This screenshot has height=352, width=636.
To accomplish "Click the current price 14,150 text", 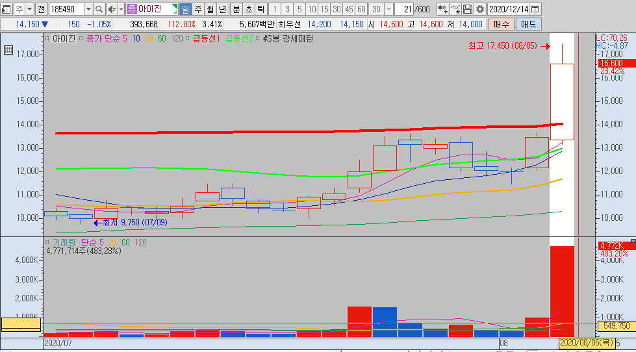I will [28, 24].
